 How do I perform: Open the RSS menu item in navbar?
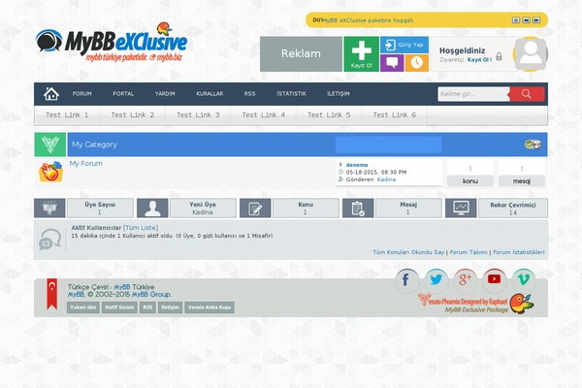(x=250, y=93)
